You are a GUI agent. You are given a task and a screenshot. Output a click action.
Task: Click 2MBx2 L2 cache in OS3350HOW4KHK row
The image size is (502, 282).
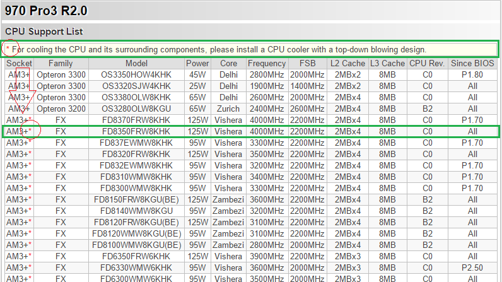[347, 74]
